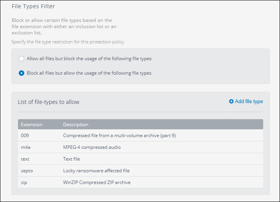Select the m4a extension row

pyautogui.click(x=25, y=147)
